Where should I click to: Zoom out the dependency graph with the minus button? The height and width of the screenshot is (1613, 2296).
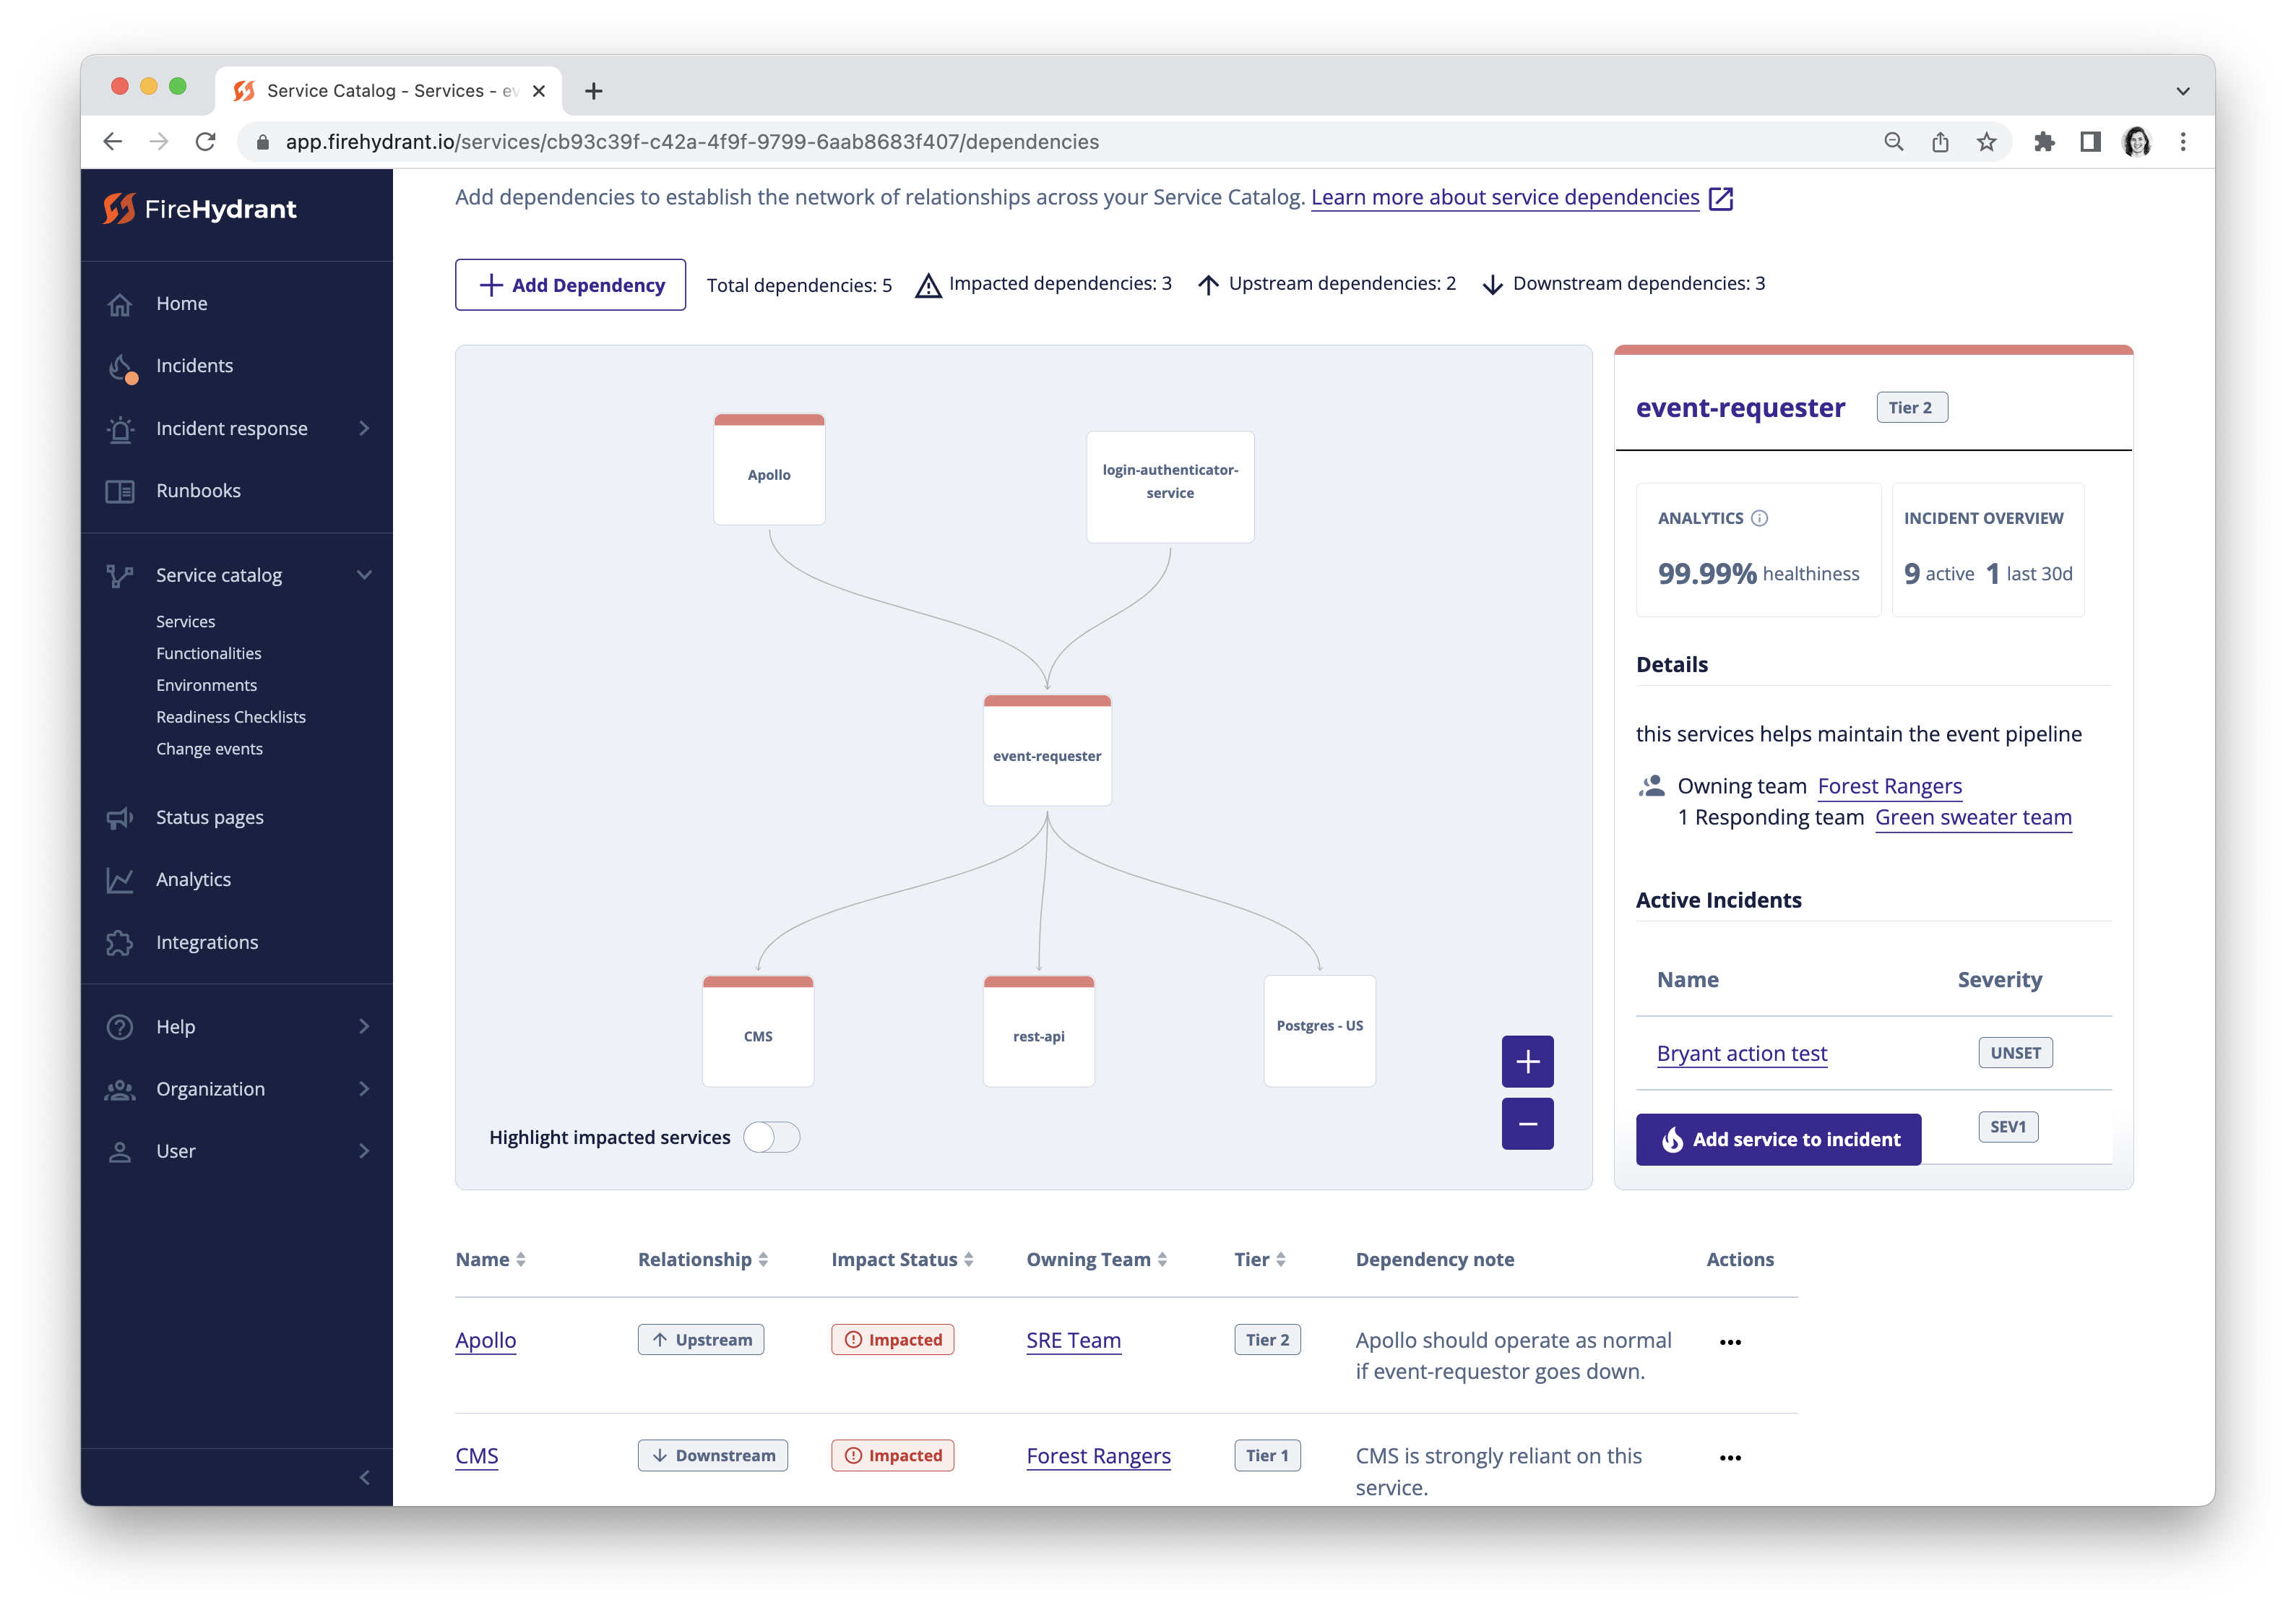[1527, 1124]
